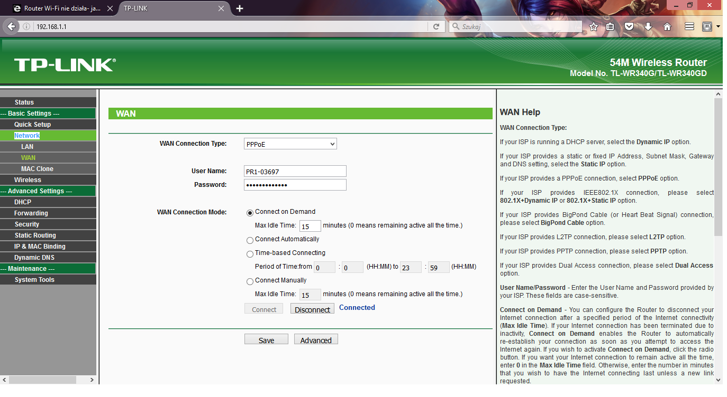727x397 pixels.
Task: Select the Connect on Demand option
Action: (250, 213)
